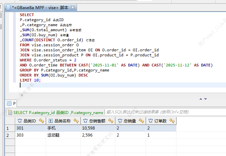This screenshot has width=226, height=156.
Task: Sort by the 品类名称 column sort icon
Action: pos(76,121)
